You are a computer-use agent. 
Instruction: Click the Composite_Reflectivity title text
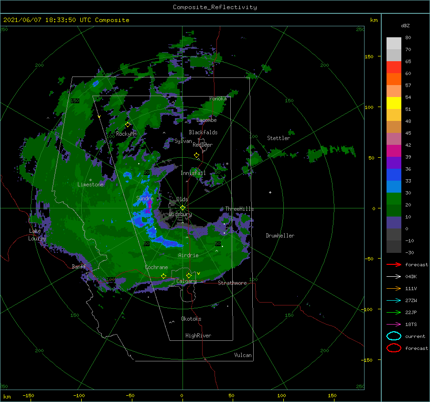(215, 7)
